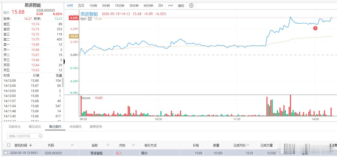Image resolution: width=337 pixels, height=157 pixels.
Task: Click the SZSE.003025 cell in order row
Action: 53,153
